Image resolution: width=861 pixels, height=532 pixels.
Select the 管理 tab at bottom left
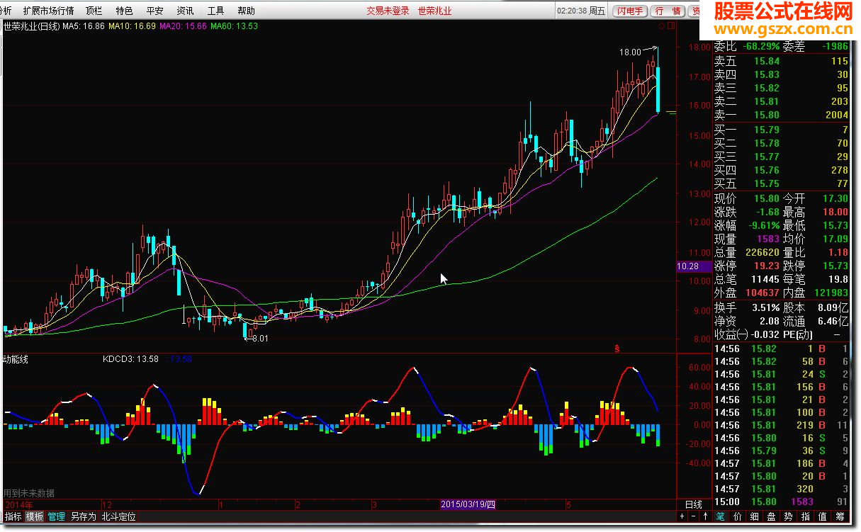(x=57, y=517)
